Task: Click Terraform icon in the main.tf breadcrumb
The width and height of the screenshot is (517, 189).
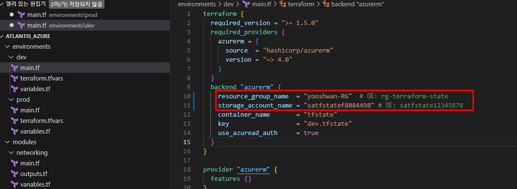Action: 246,4
